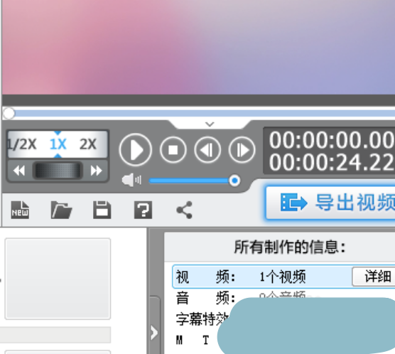Mute the speaker volume icon
Image resolution: width=395 pixels, height=354 pixels.
(x=131, y=181)
